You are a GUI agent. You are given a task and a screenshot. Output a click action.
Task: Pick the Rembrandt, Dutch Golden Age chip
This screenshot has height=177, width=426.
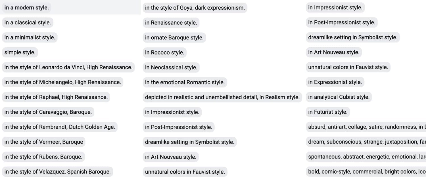pyautogui.click(x=60, y=127)
